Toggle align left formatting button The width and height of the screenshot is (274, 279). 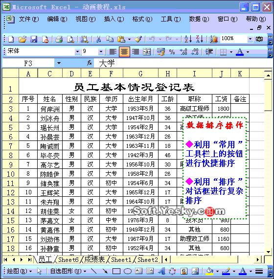pyautogui.click(x=113, y=52)
